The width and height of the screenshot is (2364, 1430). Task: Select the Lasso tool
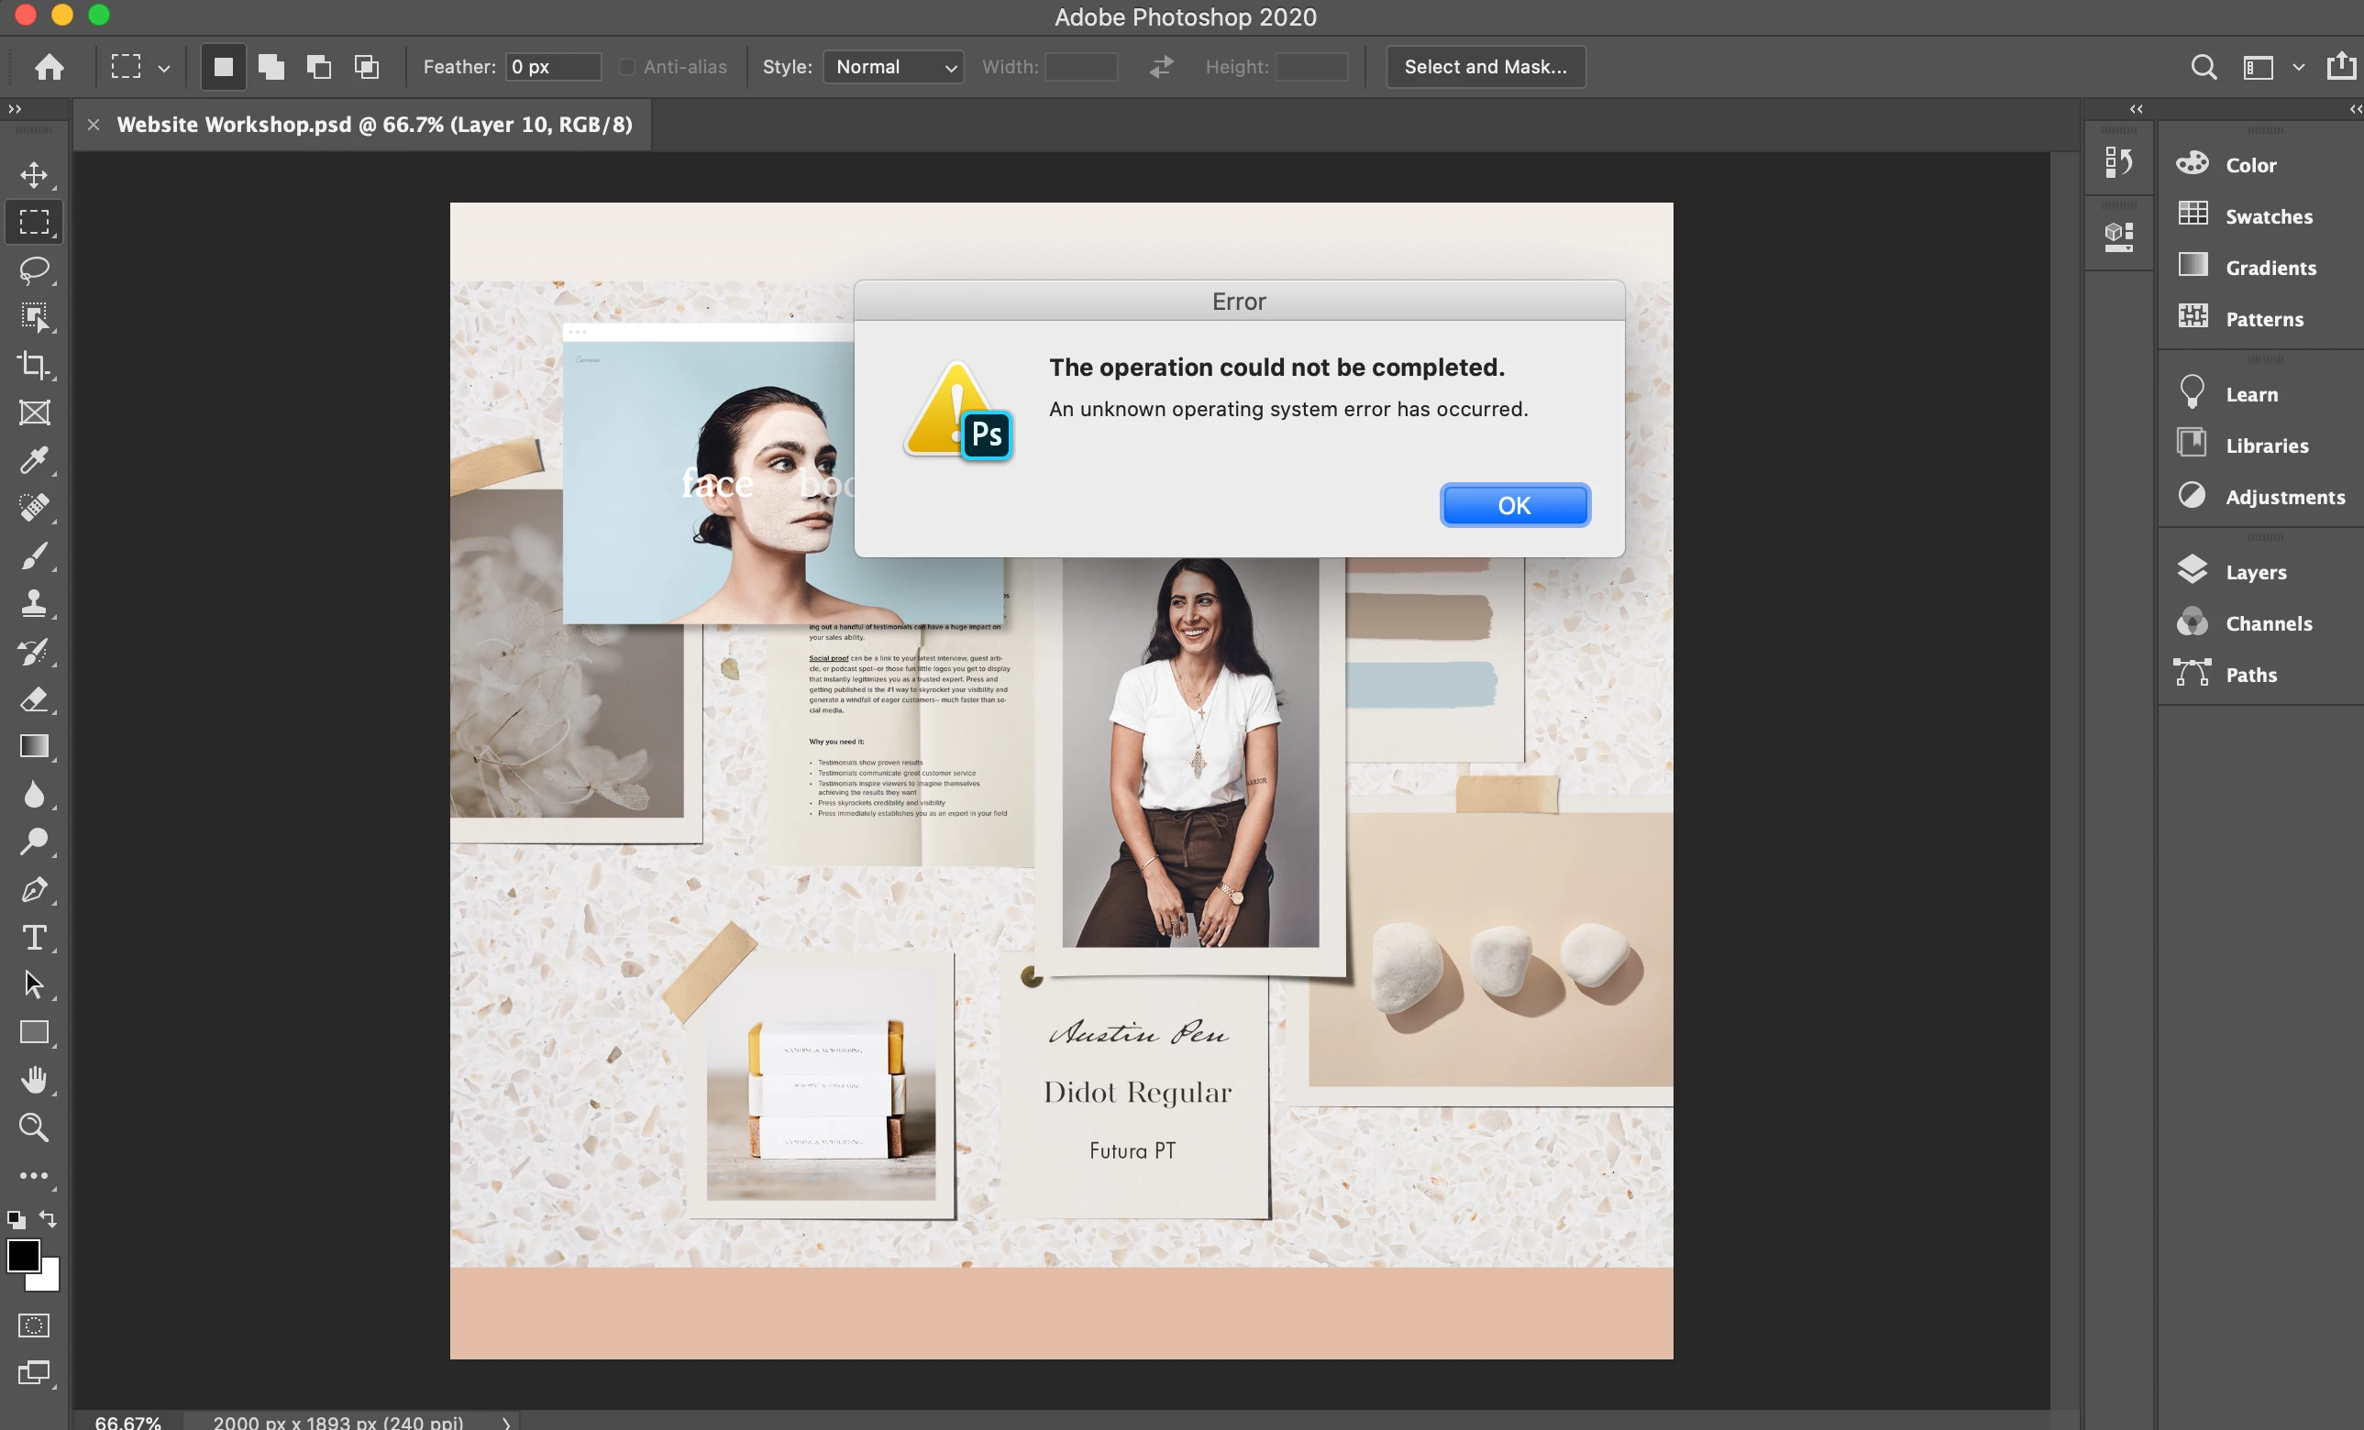point(35,269)
